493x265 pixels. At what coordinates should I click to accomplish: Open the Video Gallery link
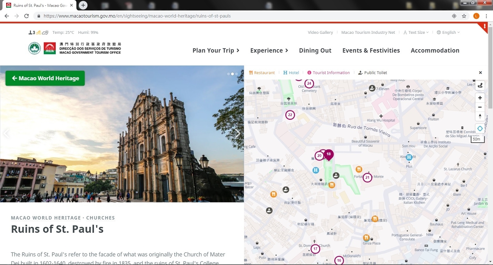[x=320, y=33]
